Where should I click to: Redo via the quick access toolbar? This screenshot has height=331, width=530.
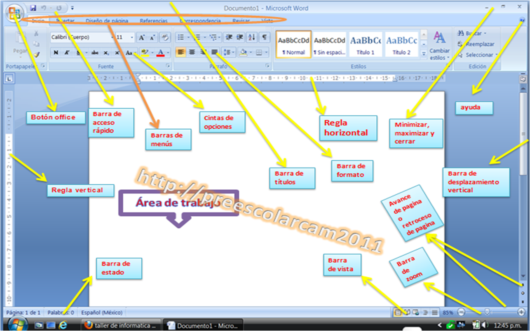[x=59, y=8]
